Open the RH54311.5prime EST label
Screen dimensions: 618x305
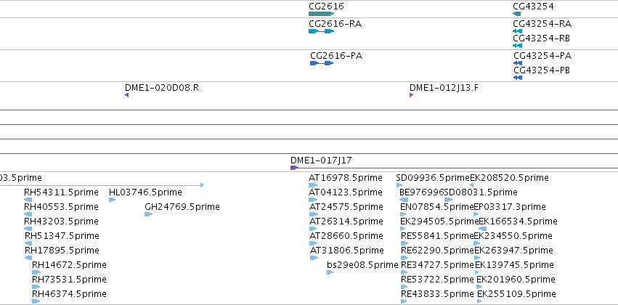pos(61,192)
